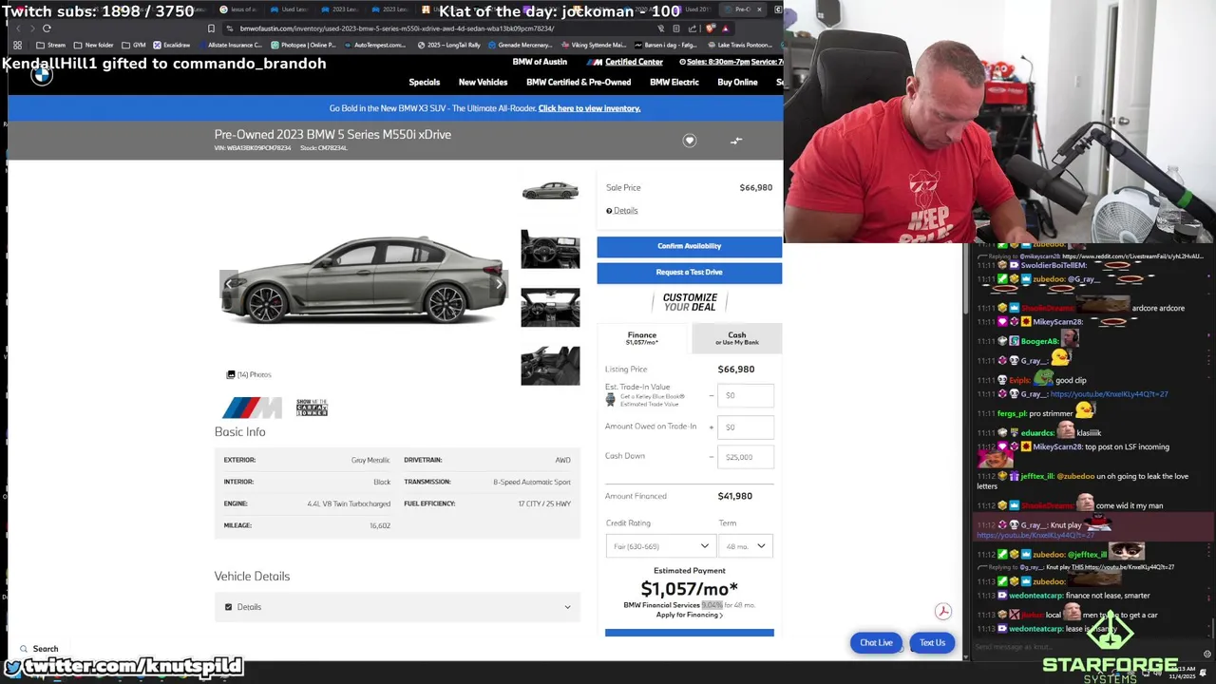Screen dimensions: 1216x684
Task: Click the Kelley Blue Book trade icon
Action: (x=611, y=400)
